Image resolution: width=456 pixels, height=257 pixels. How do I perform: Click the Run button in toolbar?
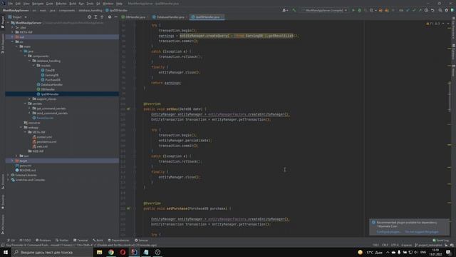click(x=353, y=10)
